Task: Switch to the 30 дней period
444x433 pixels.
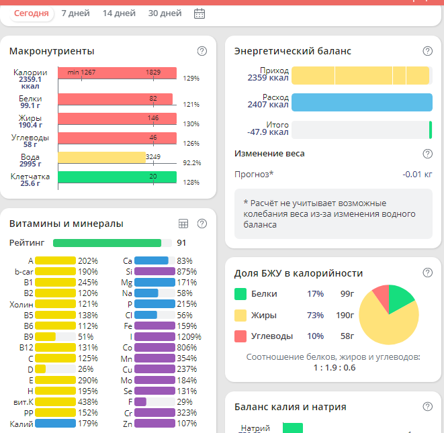Action: click(x=165, y=13)
